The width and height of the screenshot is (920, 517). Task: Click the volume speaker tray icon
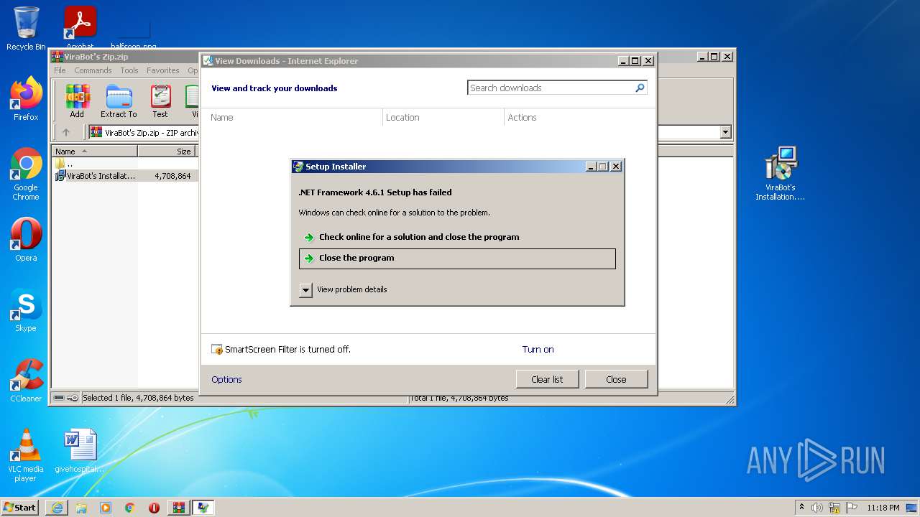[x=817, y=508]
